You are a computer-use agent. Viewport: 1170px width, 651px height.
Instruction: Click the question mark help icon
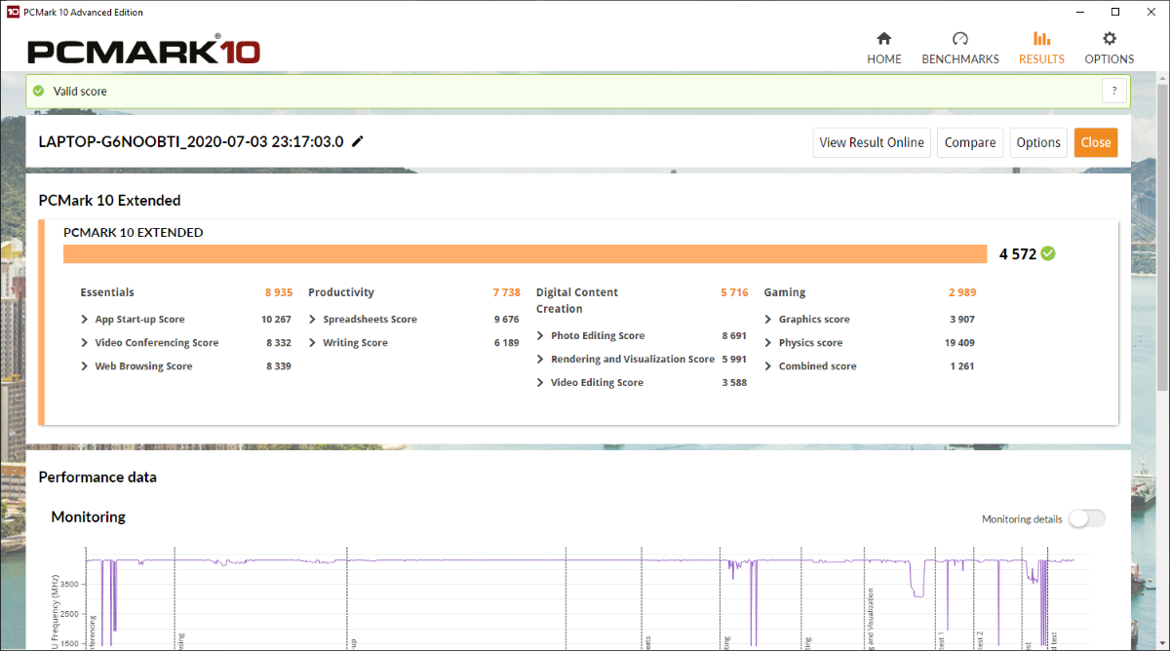click(1114, 91)
